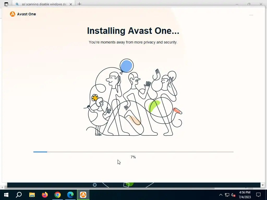
Task: Launch Google Chrome from the taskbar
Action: click(58, 195)
